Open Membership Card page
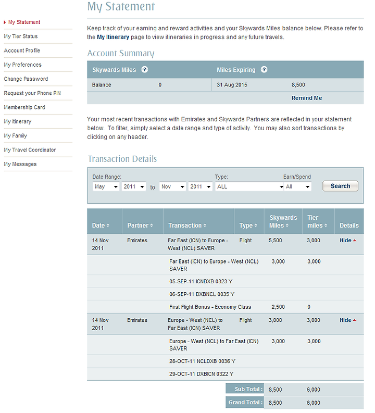Screen dimensions: 375x413 coord(24,107)
